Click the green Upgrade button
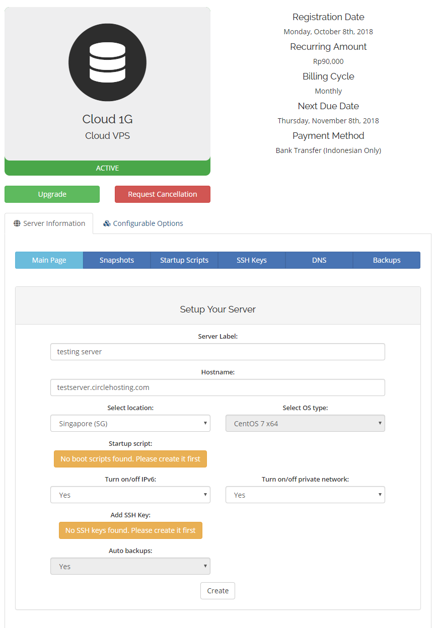The width and height of the screenshot is (437, 628). (x=52, y=194)
